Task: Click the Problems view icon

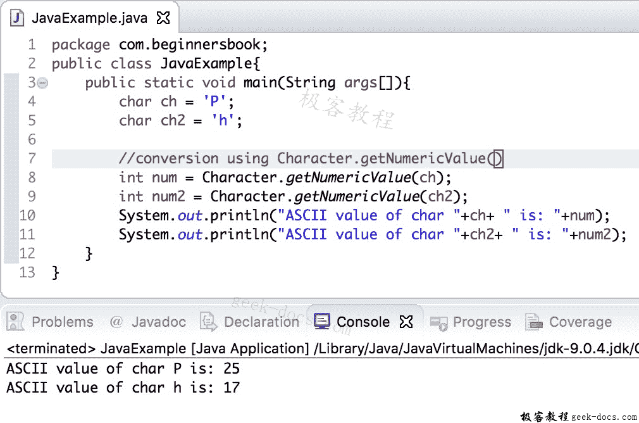Action: pyautogui.click(x=14, y=322)
